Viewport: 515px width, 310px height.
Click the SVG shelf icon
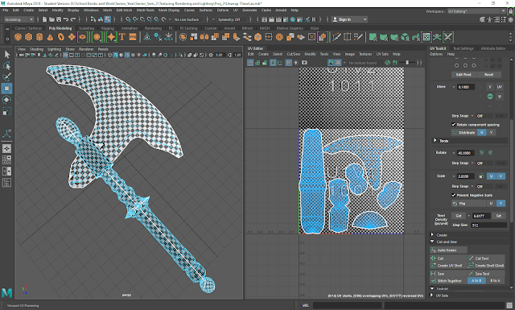[x=133, y=37]
